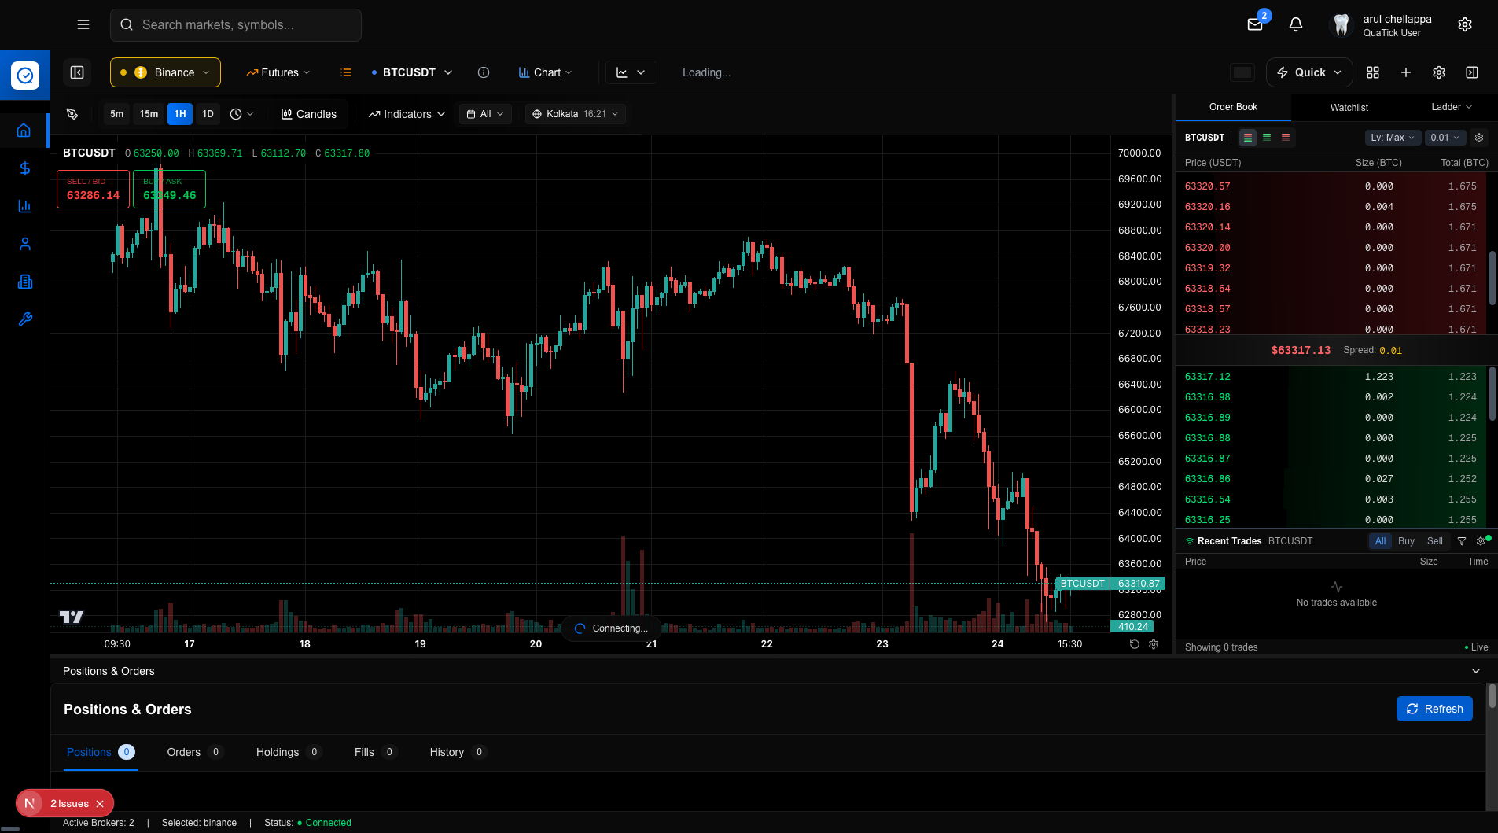
Task: Click the markets search field
Action: click(235, 24)
